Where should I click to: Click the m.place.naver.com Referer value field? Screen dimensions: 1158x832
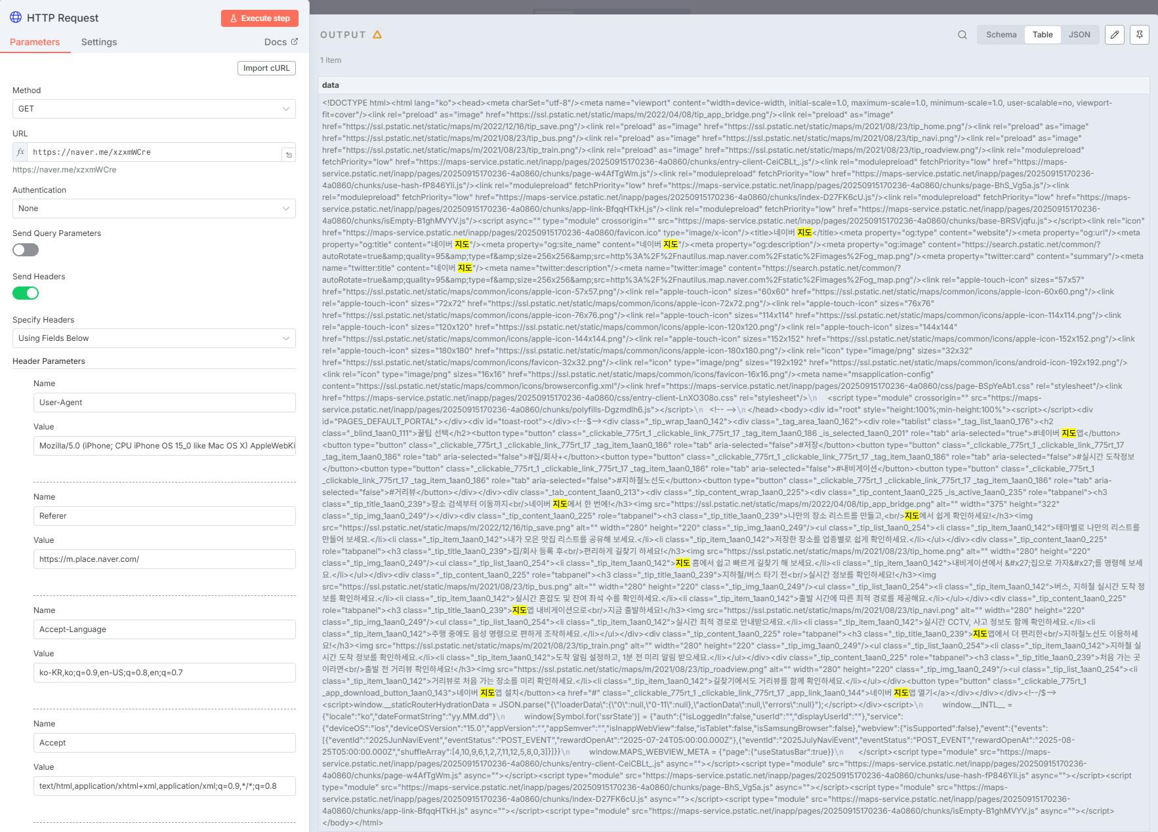(165, 559)
